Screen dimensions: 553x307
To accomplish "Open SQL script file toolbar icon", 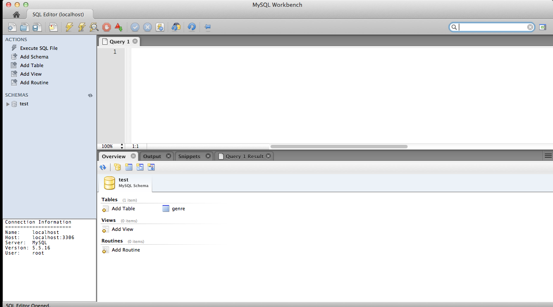I will click(25, 27).
